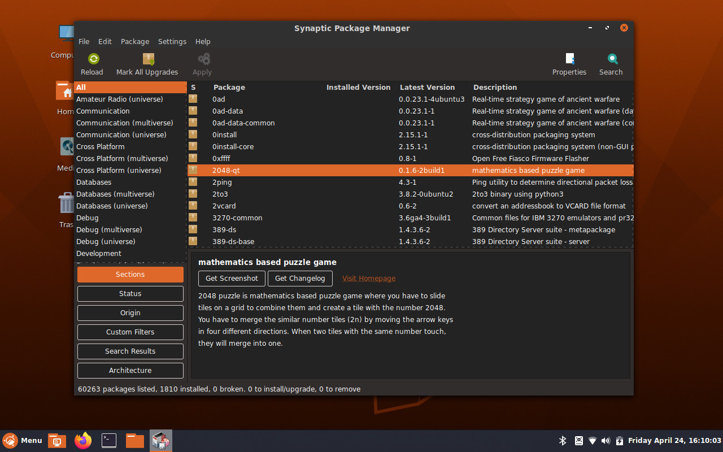The height and width of the screenshot is (452, 723).
Task: Open the file manager folder icon on taskbar
Action: (135, 441)
